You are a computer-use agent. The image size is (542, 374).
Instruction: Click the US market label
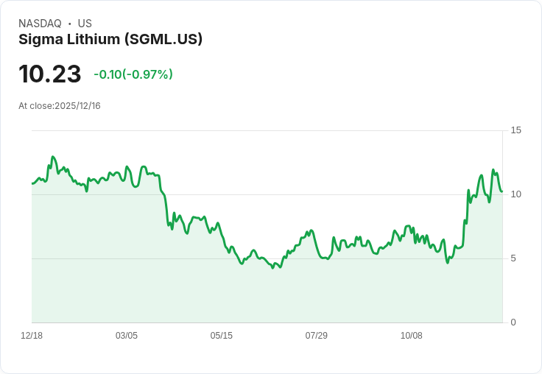tap(85, 24)
